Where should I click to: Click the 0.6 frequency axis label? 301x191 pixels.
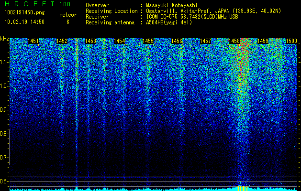click(x=4, y=181)
